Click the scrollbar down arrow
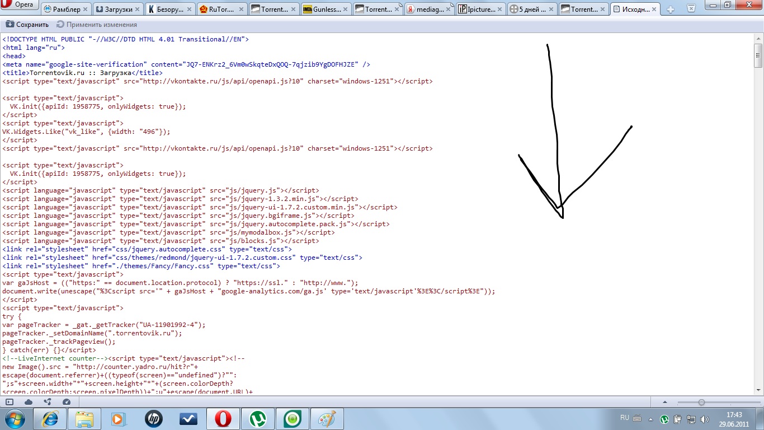Screen dimensions: 764x430 click(x=758, y=390)
